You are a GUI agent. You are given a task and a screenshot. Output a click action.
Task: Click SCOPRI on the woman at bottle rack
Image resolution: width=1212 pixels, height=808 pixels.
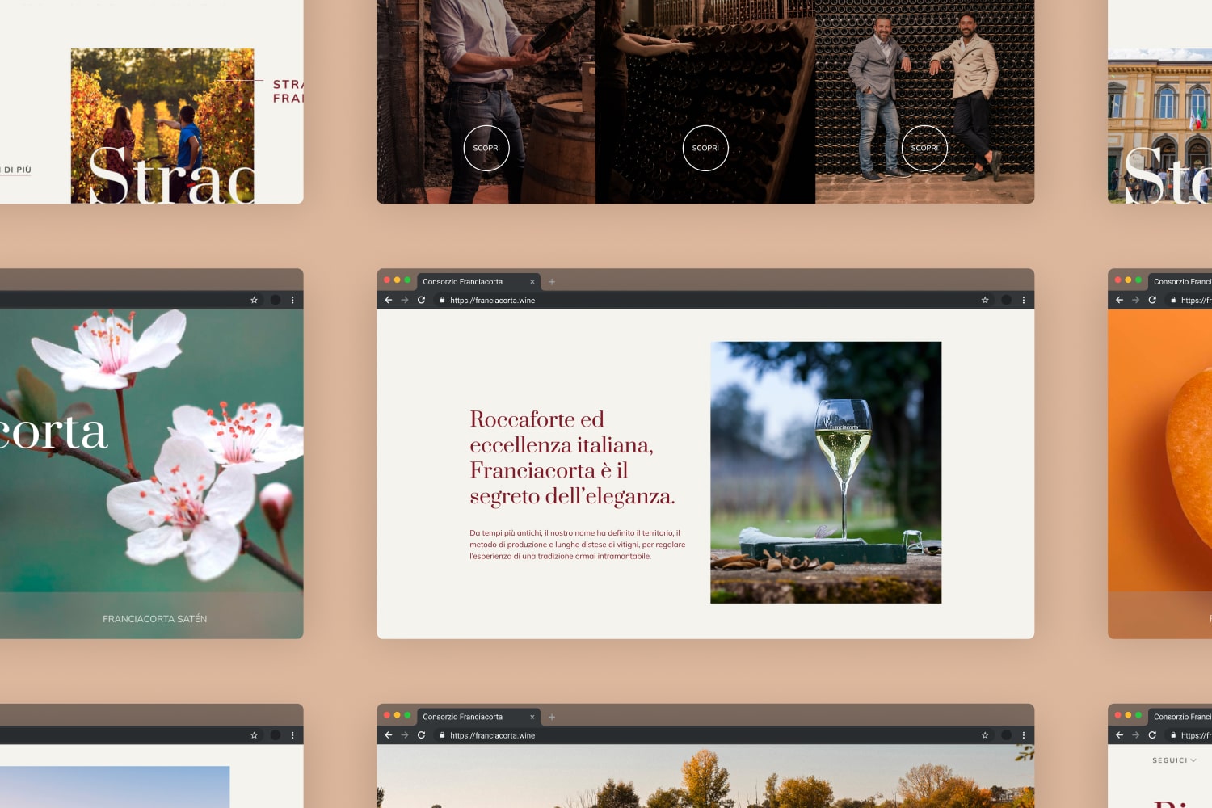point(705,148)
